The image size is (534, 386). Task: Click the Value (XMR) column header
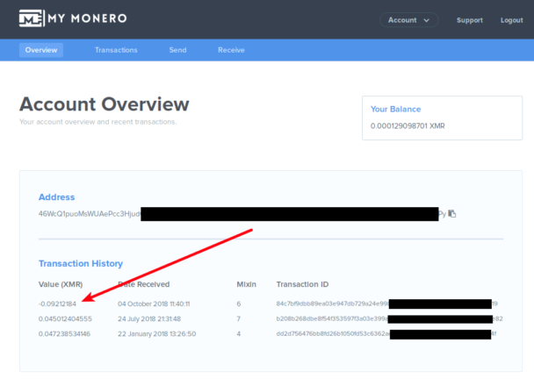click(x=61, y=284)
